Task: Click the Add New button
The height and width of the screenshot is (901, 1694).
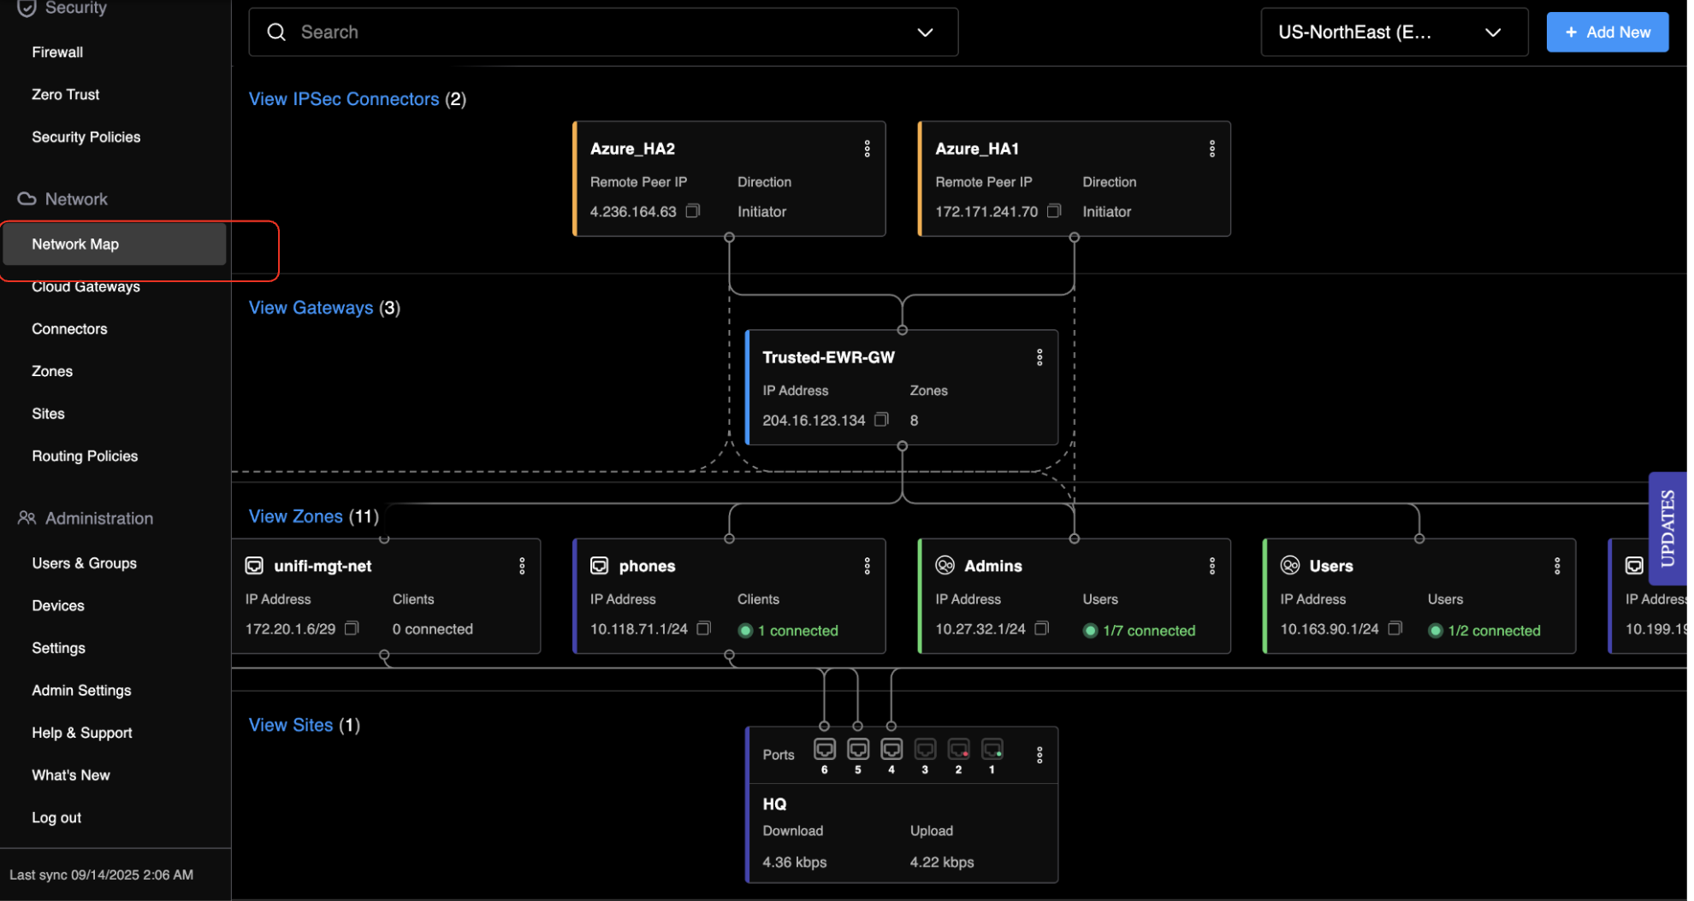Action: pyautogui.click(x=1607, y=32)
